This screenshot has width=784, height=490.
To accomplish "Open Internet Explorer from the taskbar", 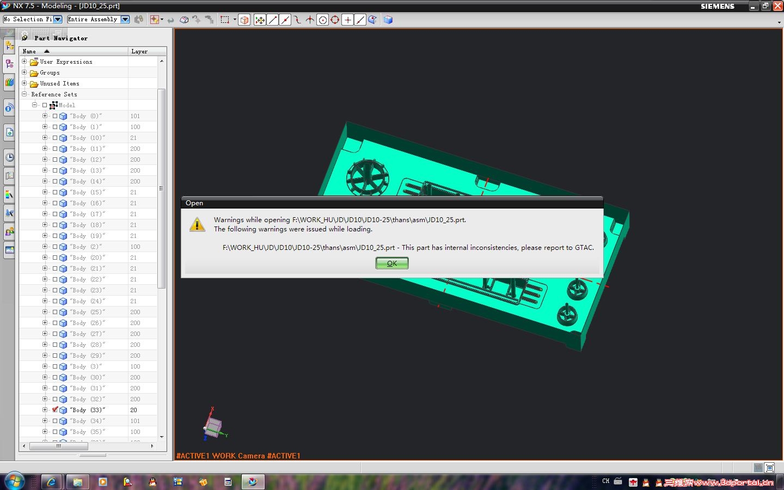I will pos(52,482).
